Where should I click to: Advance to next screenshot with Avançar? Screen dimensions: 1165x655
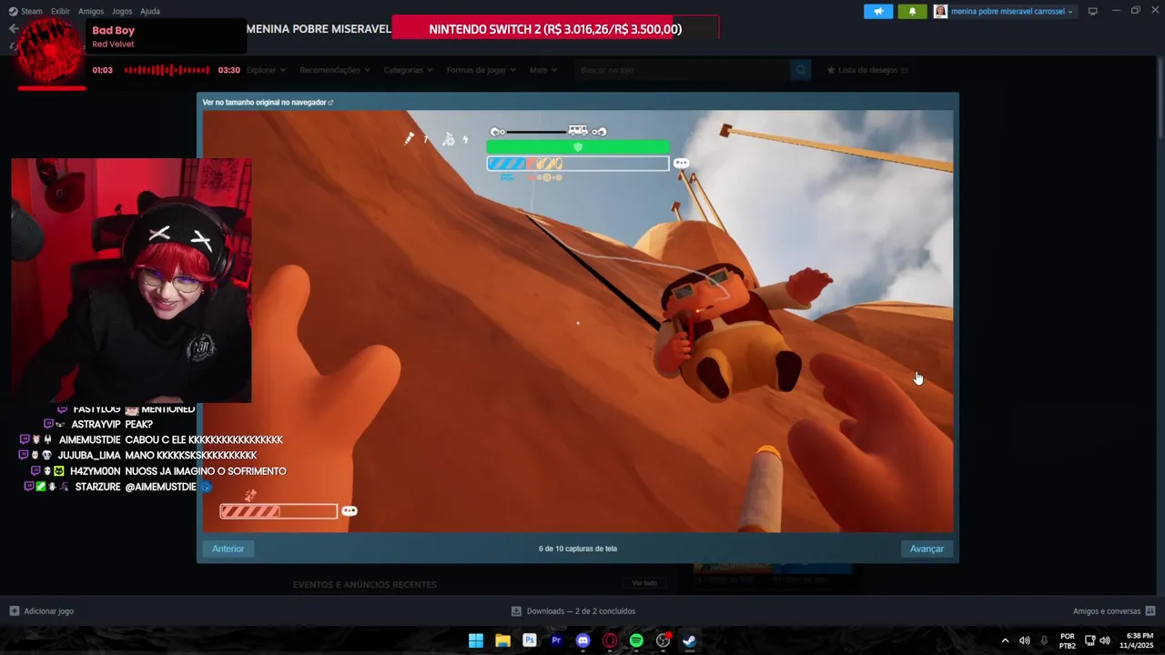click(927, 549)
